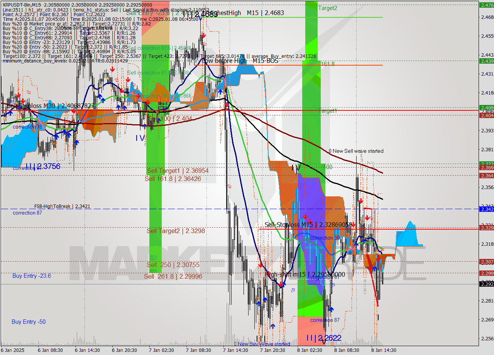
Task: Click the '8 Jan 02:30' time axis label
Action: pyautogui.click(x=310, y=350)
